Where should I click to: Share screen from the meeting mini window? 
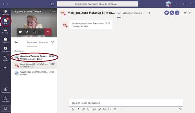pyautogui.click(x=34, y=32)
